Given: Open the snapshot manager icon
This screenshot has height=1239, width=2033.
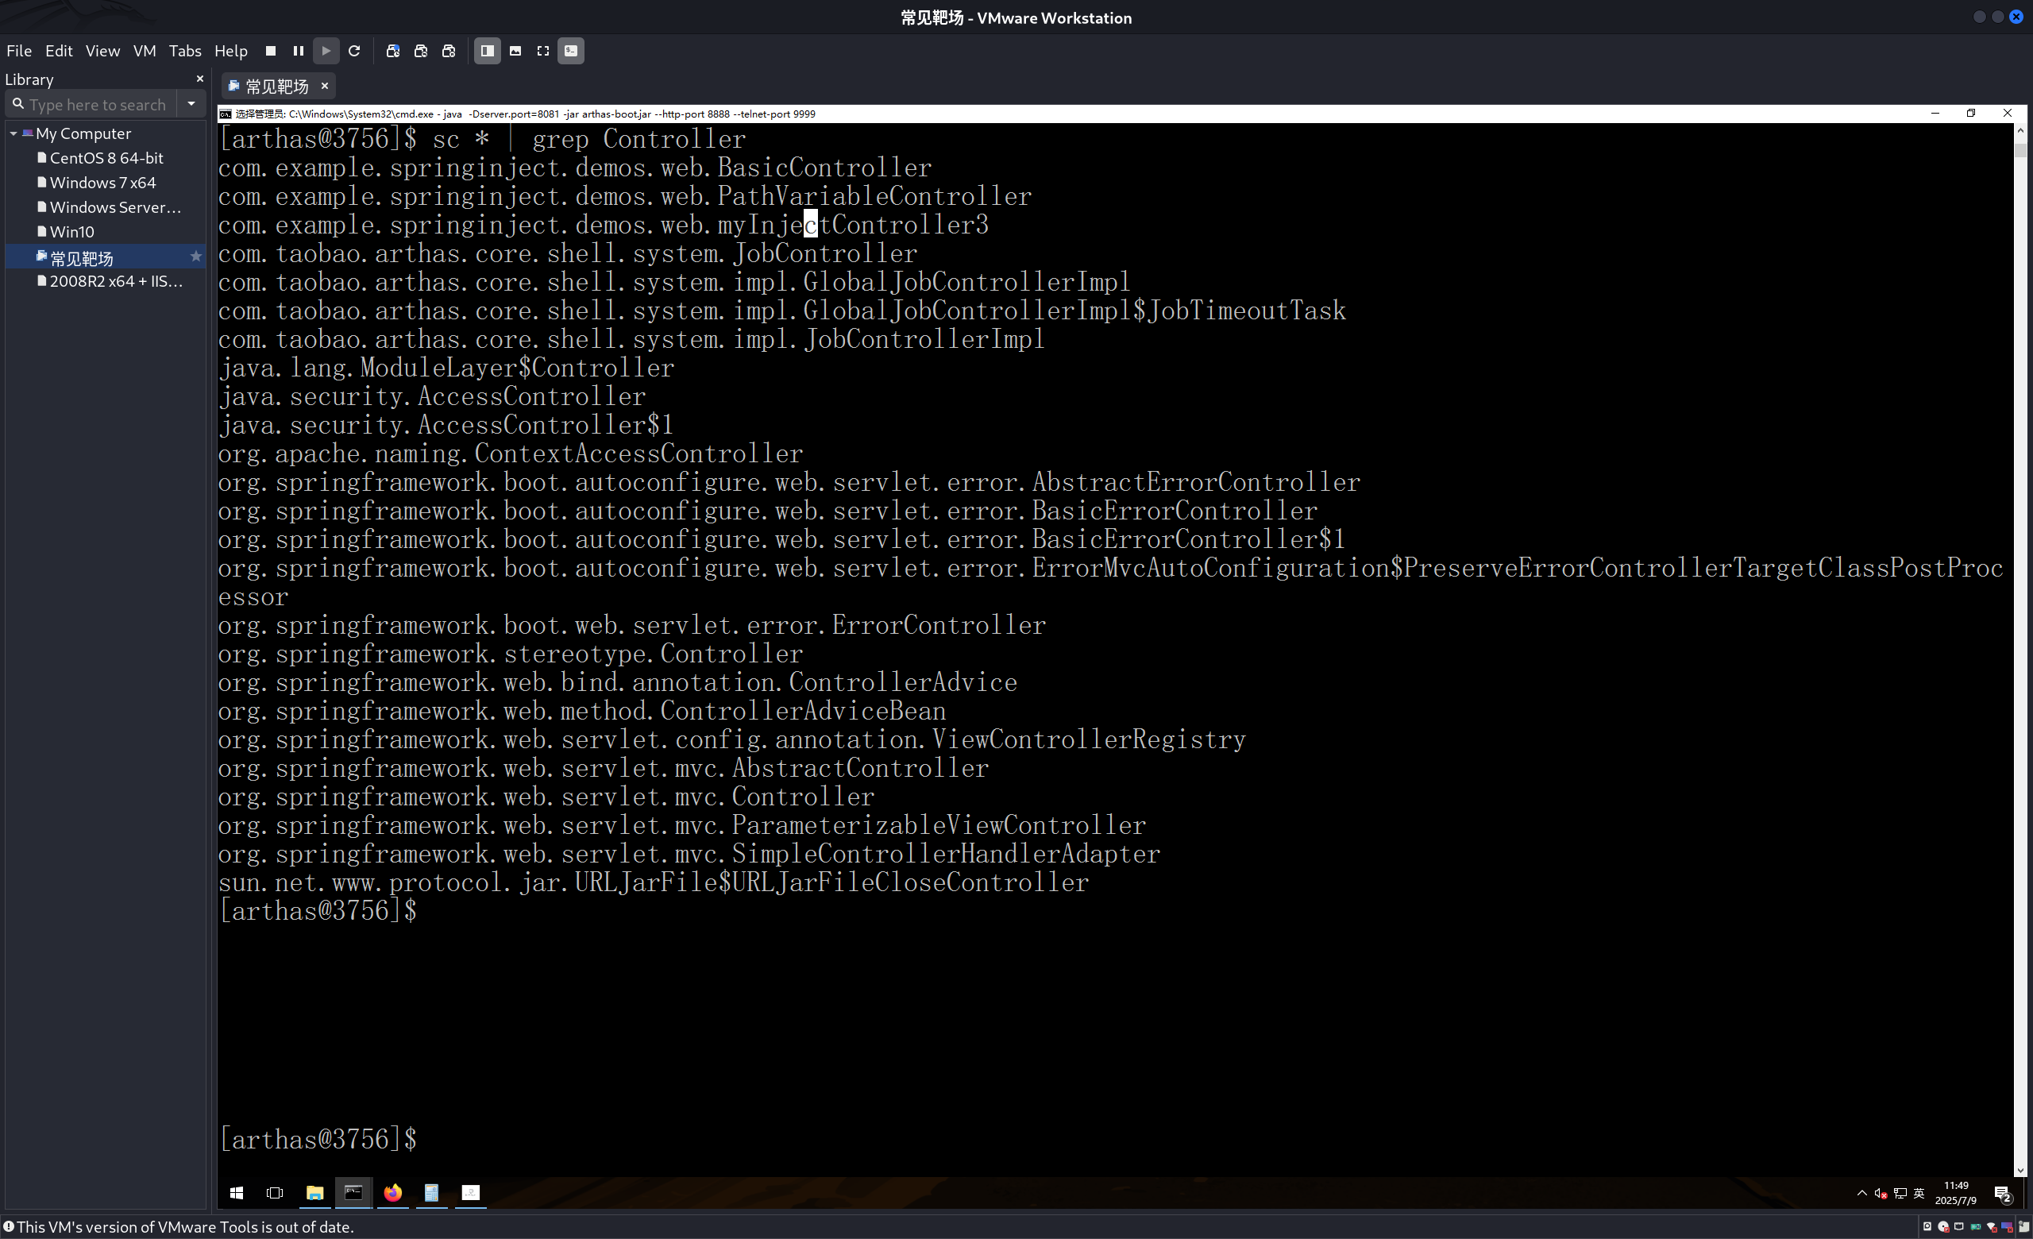Looking at the screenshot, I should click(x=449, y=51).
